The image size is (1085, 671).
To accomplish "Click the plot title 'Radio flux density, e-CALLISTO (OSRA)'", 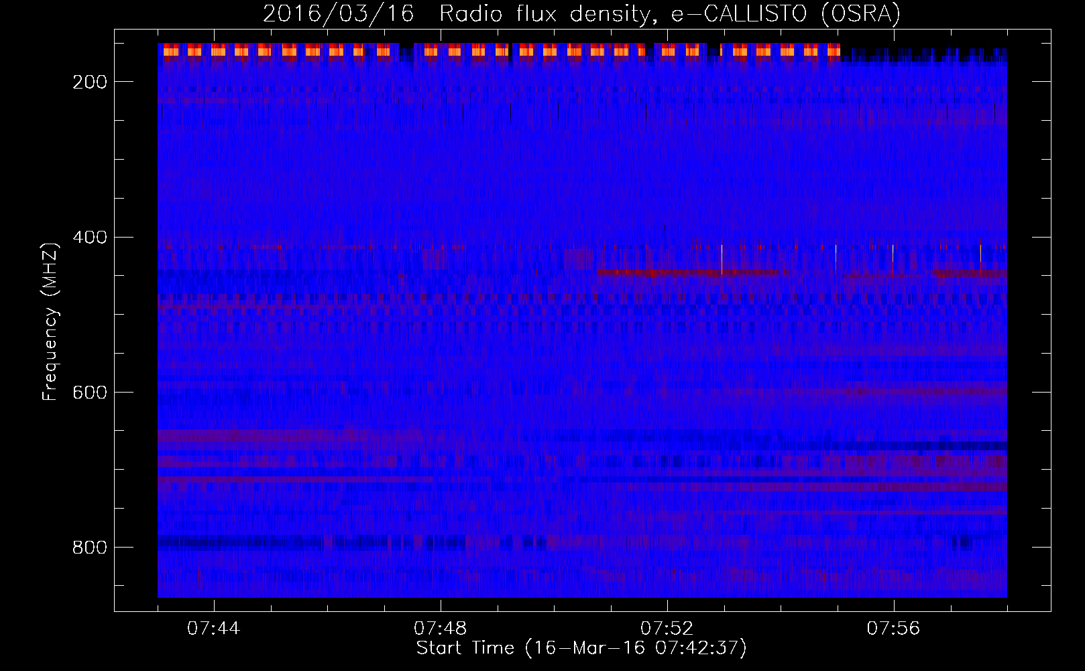I will [x=670, y=13].
